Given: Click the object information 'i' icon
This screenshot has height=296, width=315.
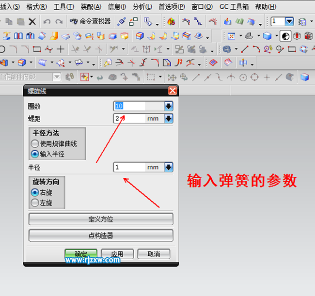Looking at the screenshot, I should (148, 21).
